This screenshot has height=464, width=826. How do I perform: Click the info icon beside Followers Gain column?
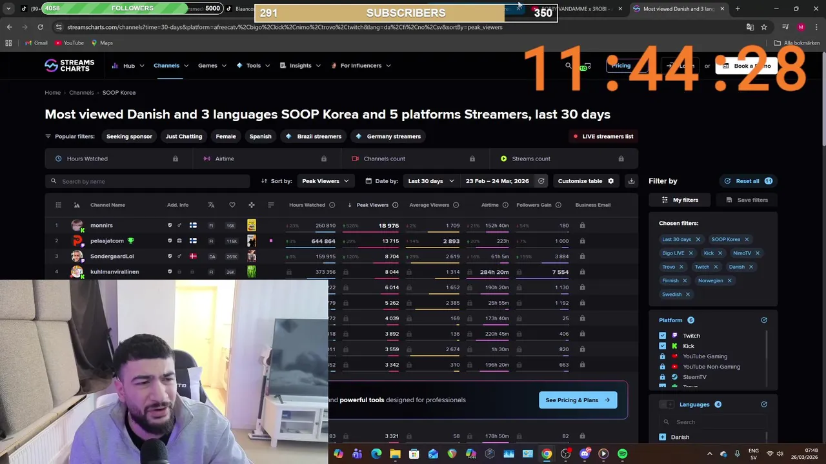[558, 205]
